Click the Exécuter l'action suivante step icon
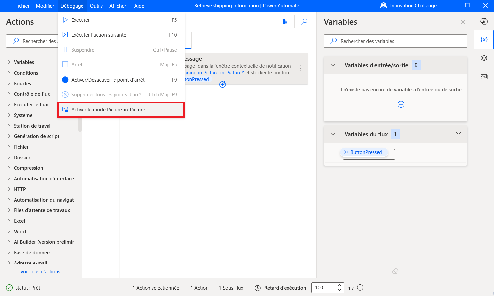 (65, 35)
